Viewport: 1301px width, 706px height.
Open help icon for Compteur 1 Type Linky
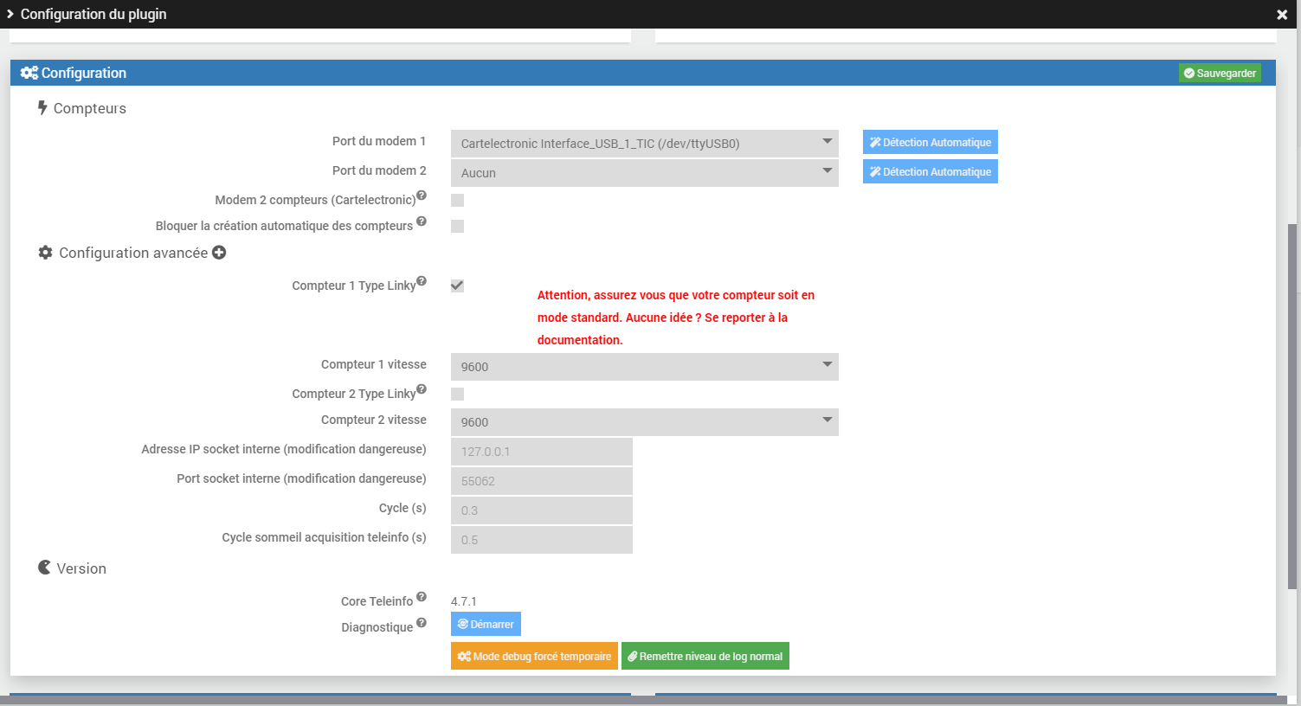click(421, 279)
